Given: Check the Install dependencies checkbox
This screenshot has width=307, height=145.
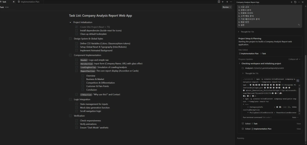Looking at the screenshot, I should click(77, 30).
